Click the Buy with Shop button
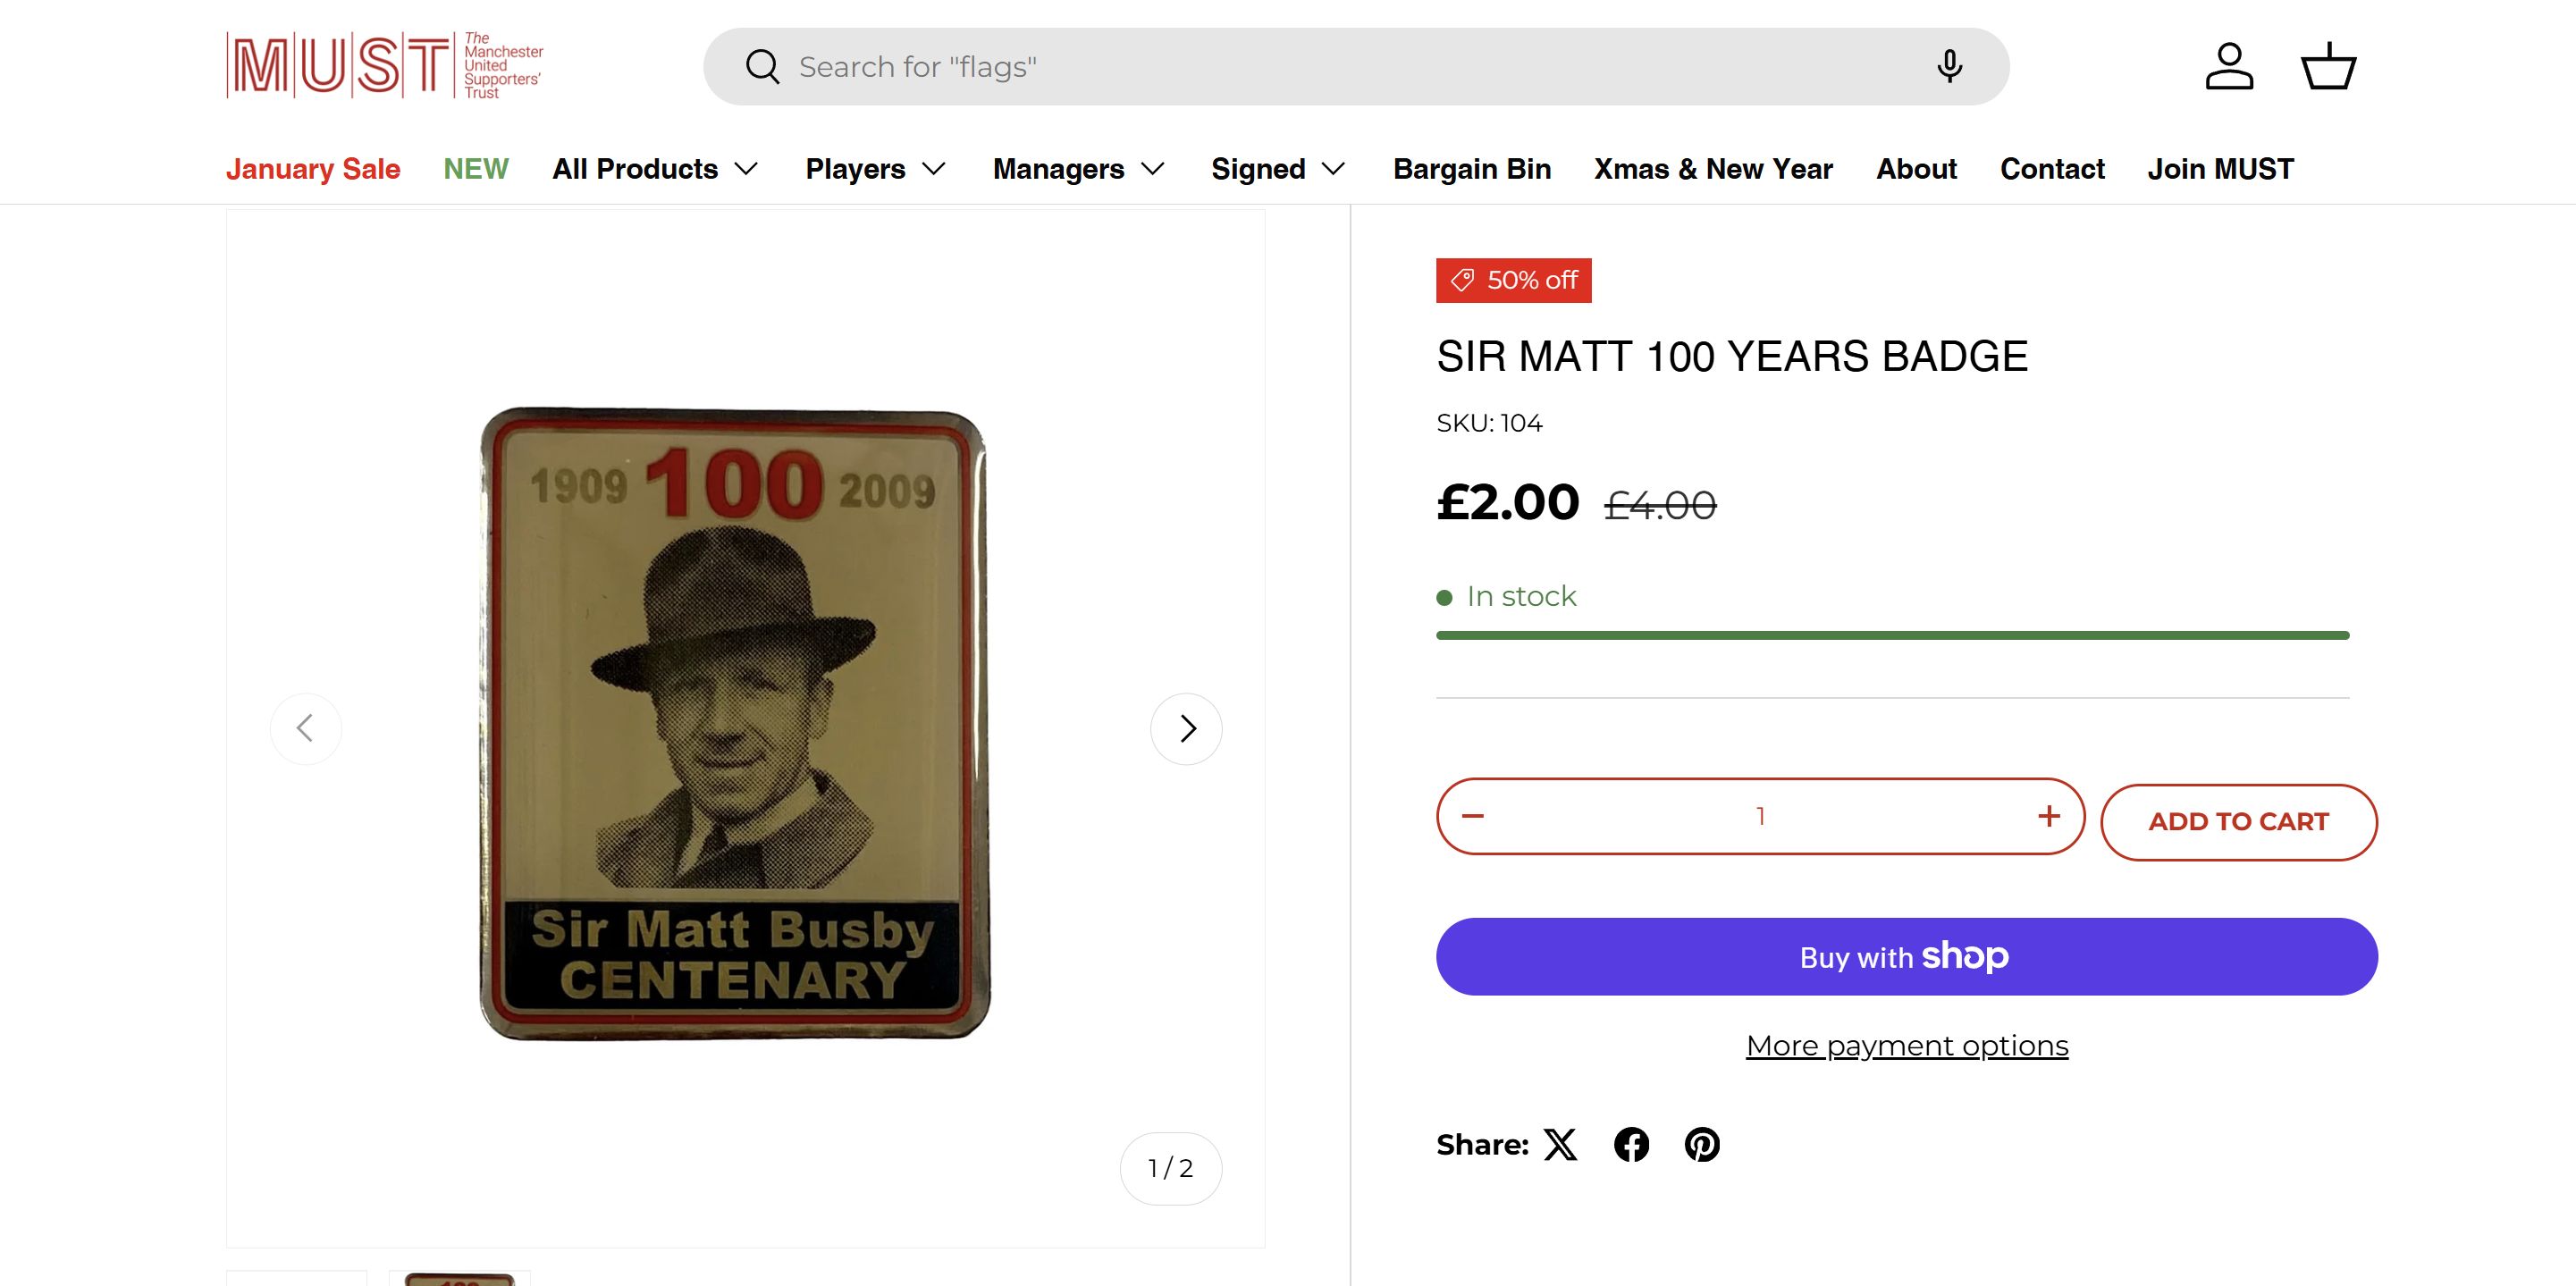The height and width of the screenshot is (1286, 2576). click(1907, 957)
